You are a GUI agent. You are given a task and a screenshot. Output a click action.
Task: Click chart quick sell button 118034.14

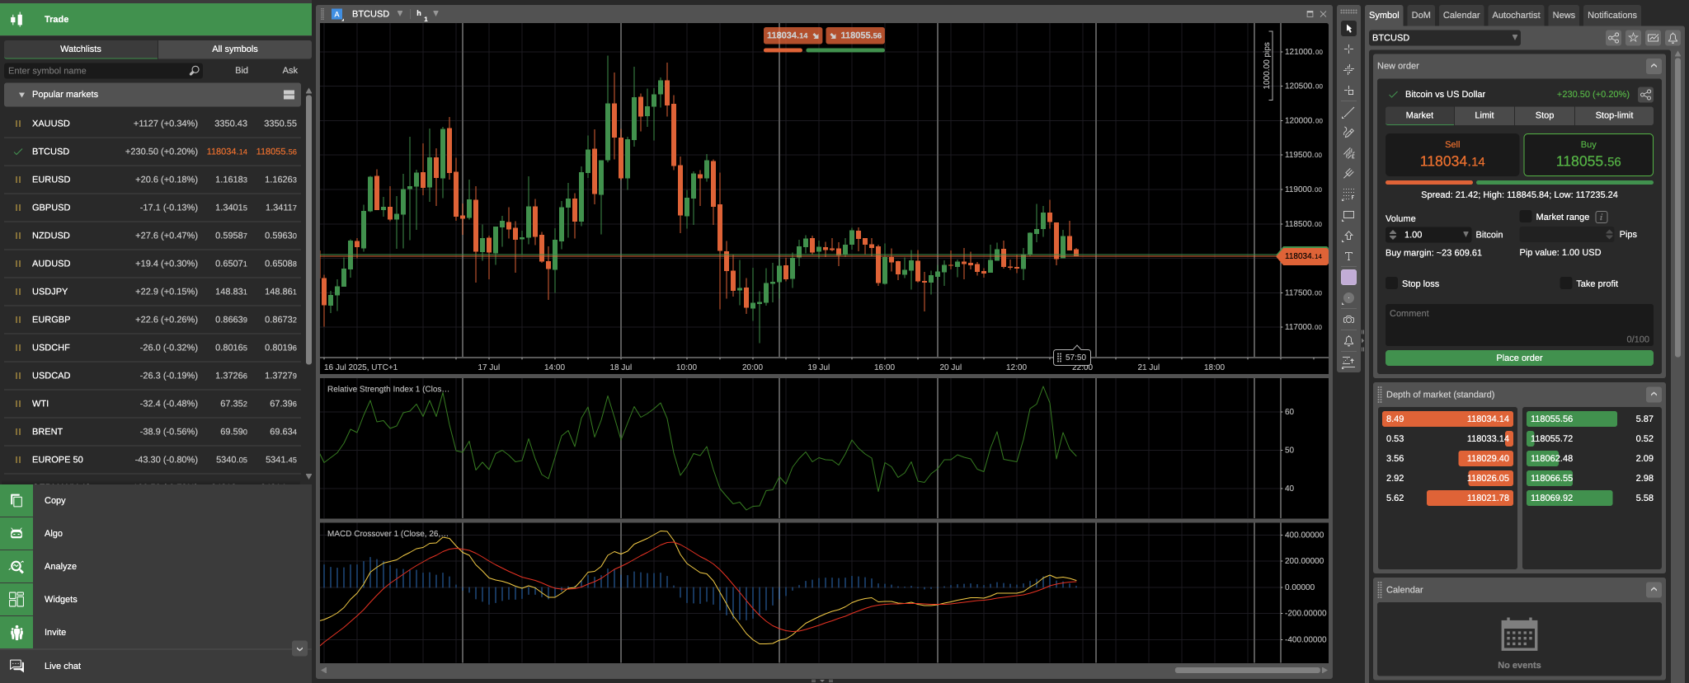(x=793, y=35)
